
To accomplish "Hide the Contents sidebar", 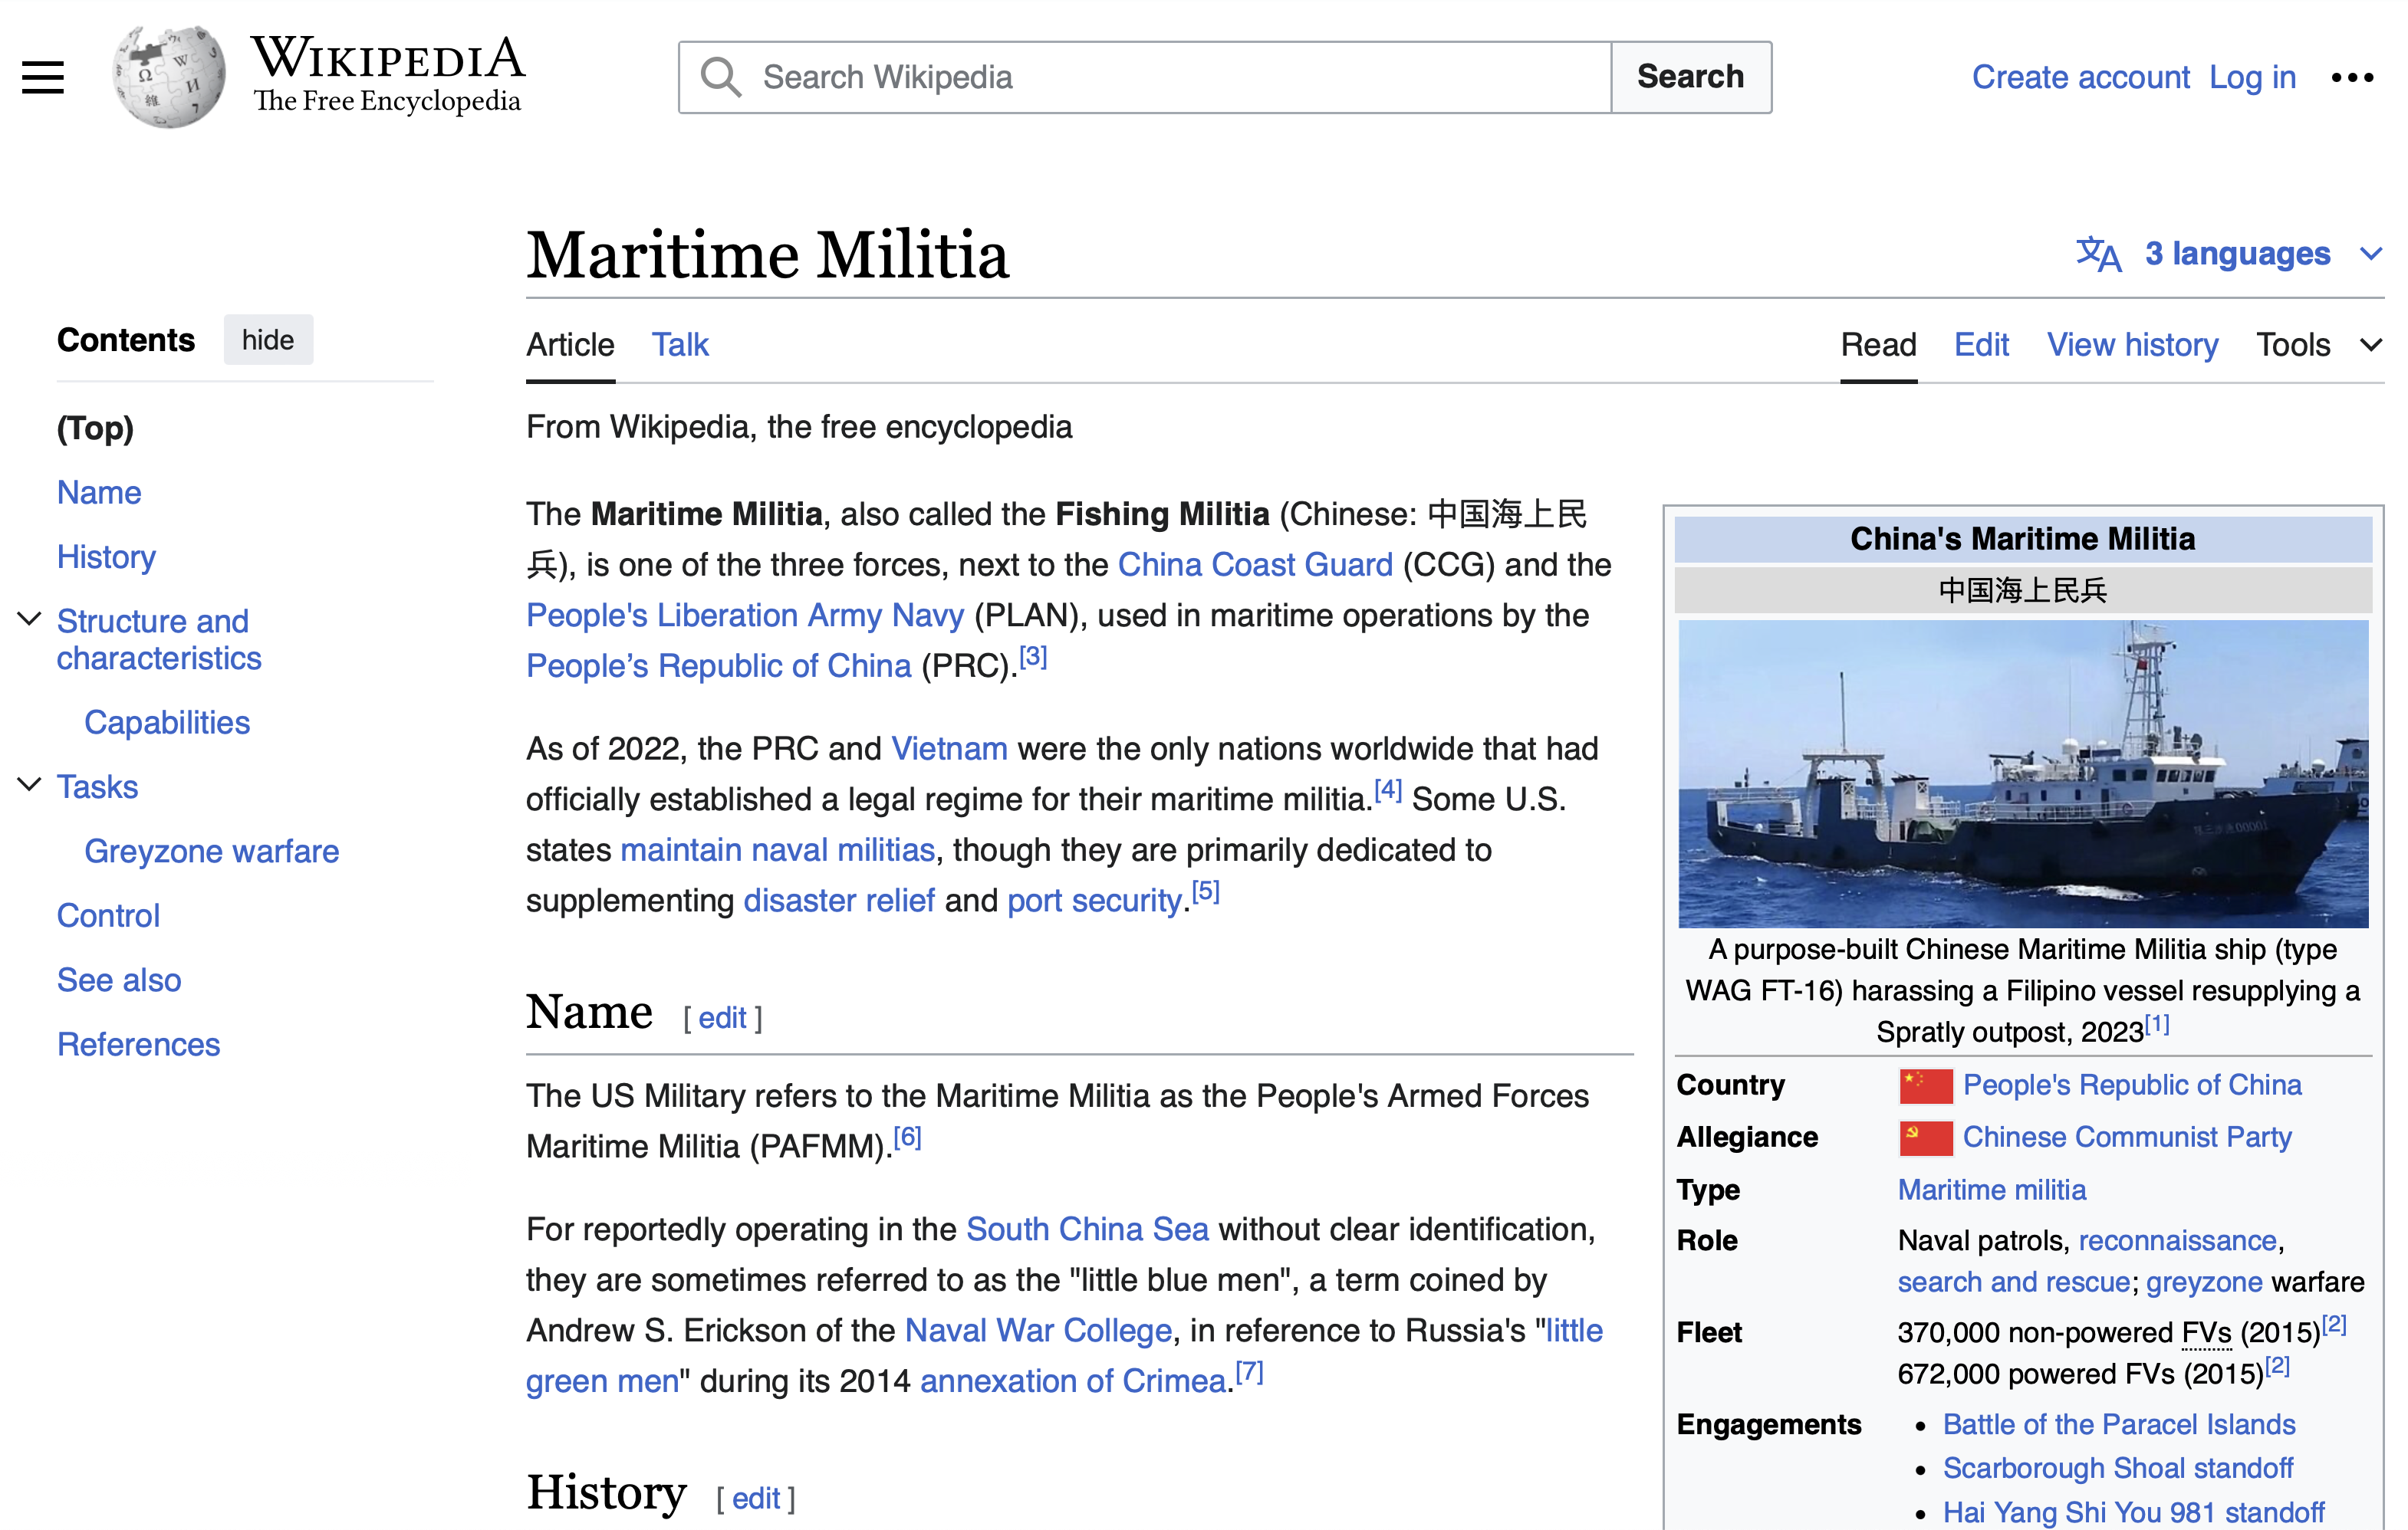I will 267,340.
